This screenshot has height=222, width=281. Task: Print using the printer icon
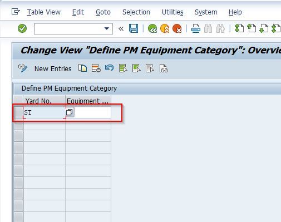(196, 28)
